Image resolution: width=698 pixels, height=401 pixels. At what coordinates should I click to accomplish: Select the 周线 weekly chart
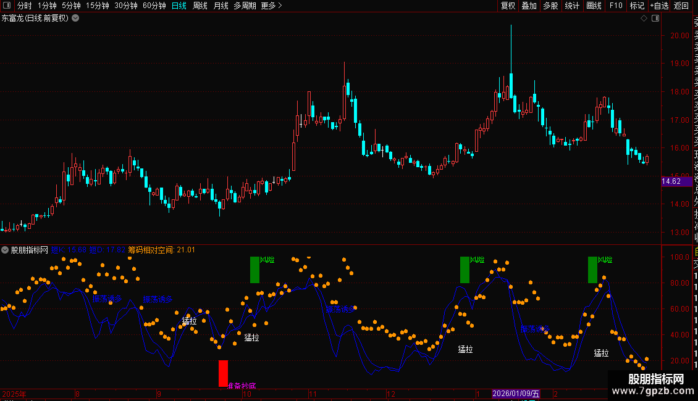200,6
